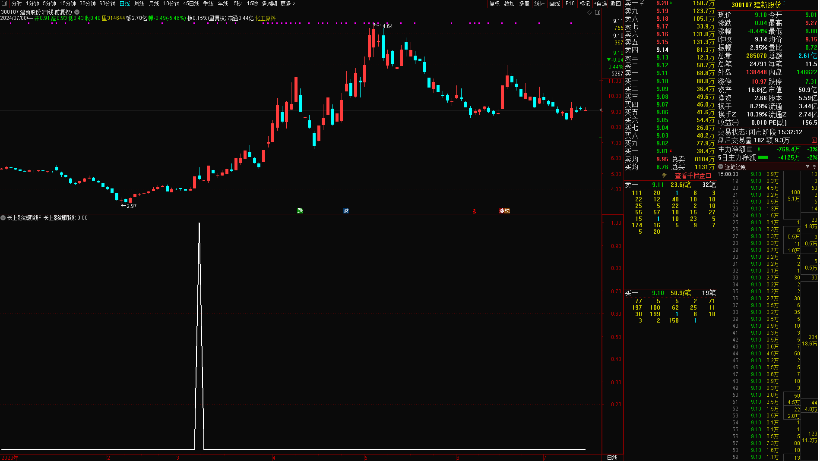Screen dimensions: 820x461
Task: Toggle the side panel icon beside the diamond
Action: 598,13
